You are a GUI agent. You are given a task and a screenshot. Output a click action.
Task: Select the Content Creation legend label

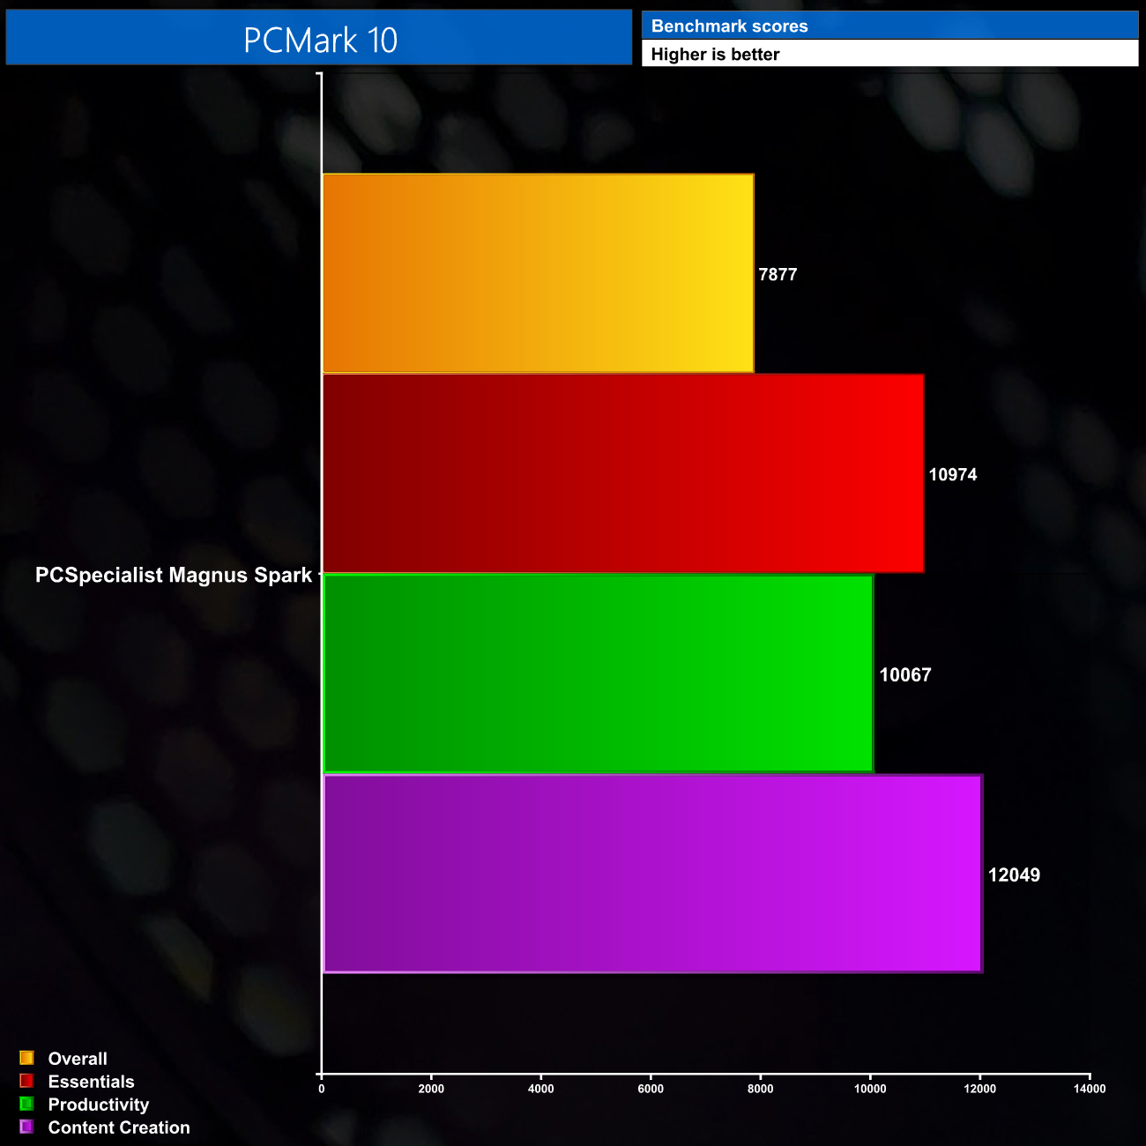[119, 1127]
